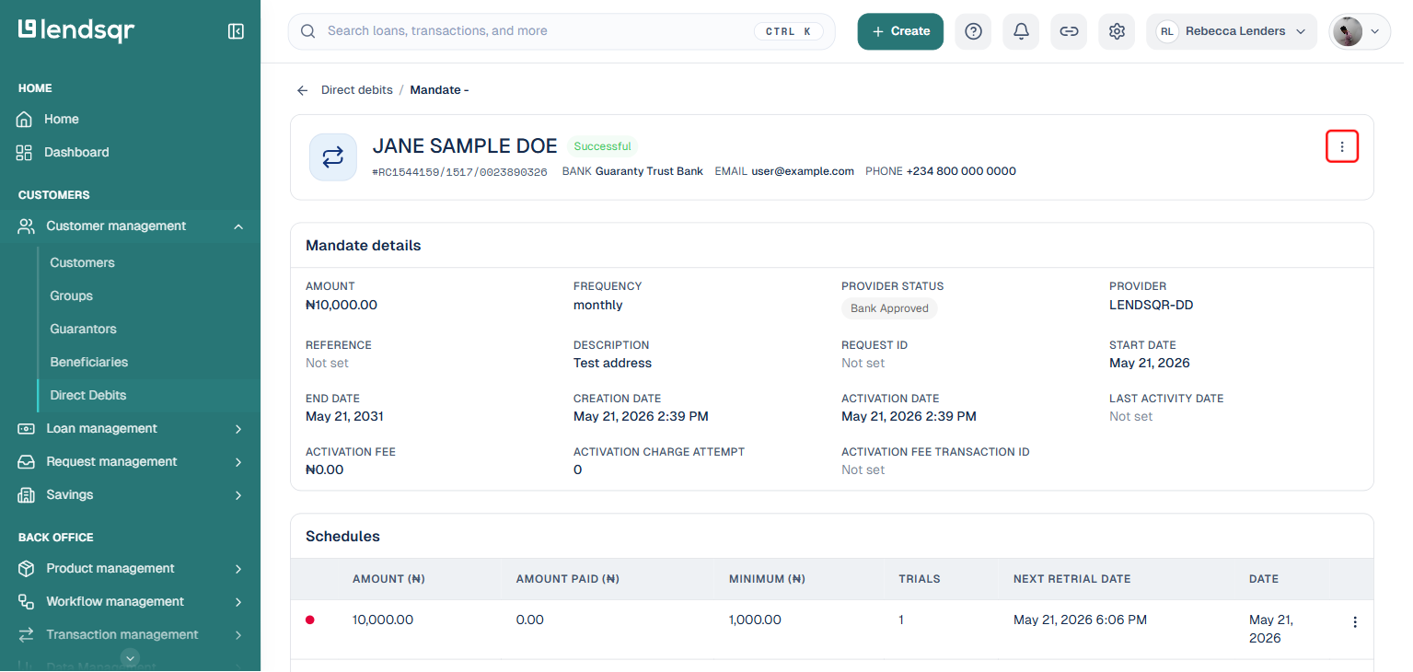Image resolution: width=1413 pixels, height=672 pixels.
Task: Open the Beneficiaries submenu item
Action: [x=88, y=362]
